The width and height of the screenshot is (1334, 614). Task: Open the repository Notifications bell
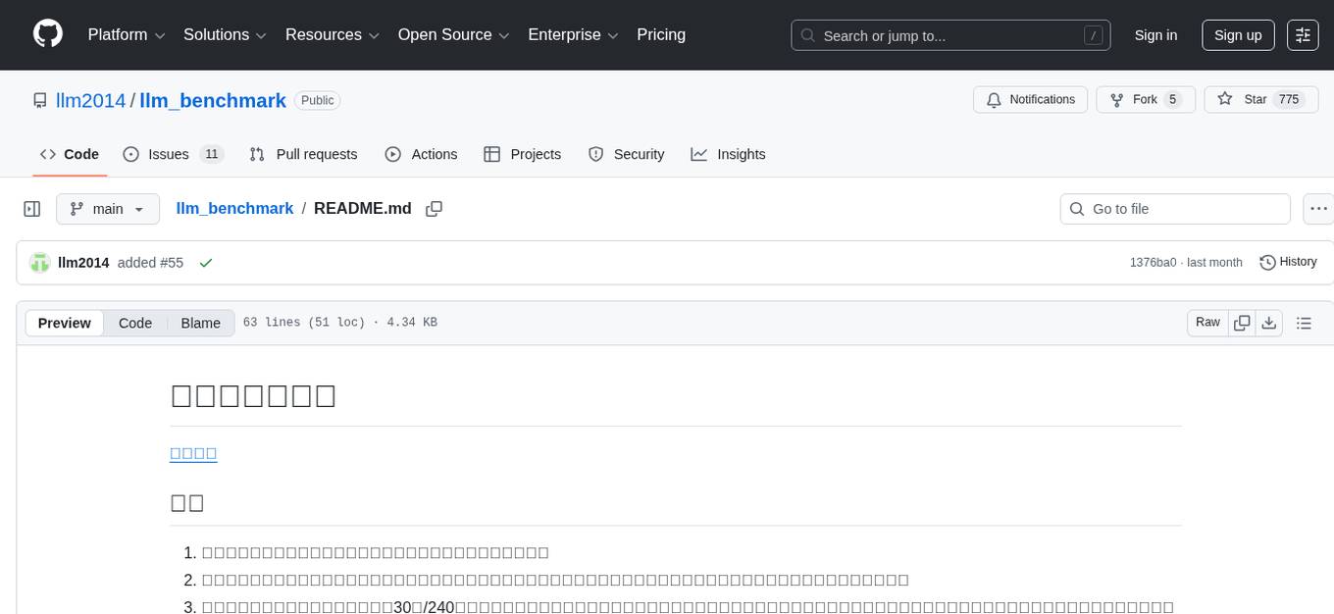point(1030,99)
